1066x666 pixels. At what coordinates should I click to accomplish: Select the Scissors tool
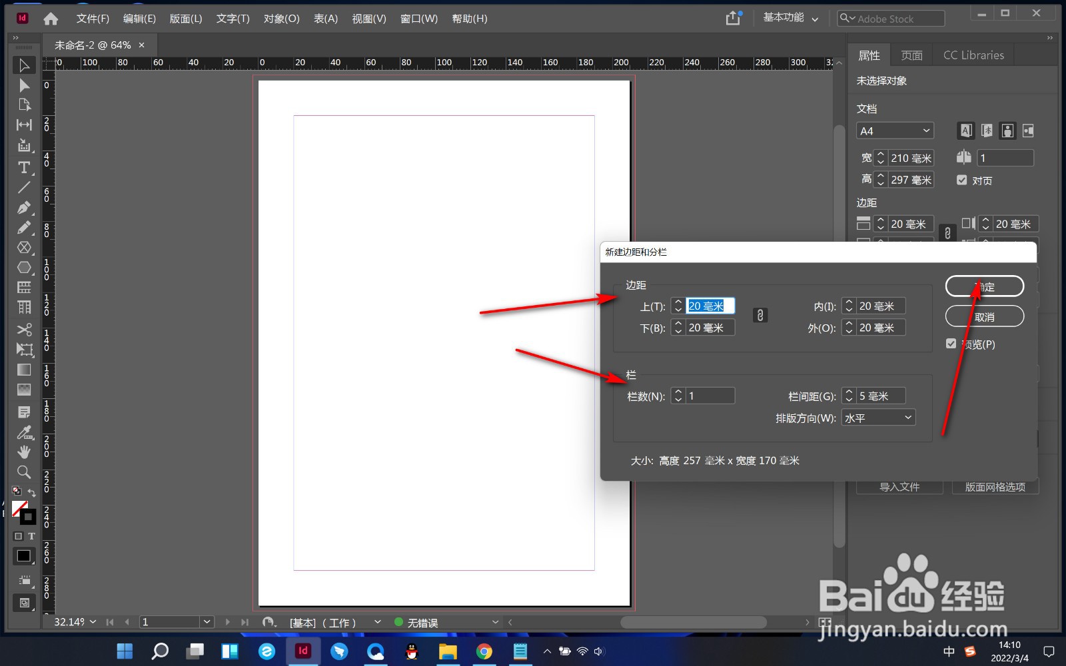(x=24, y=330)
